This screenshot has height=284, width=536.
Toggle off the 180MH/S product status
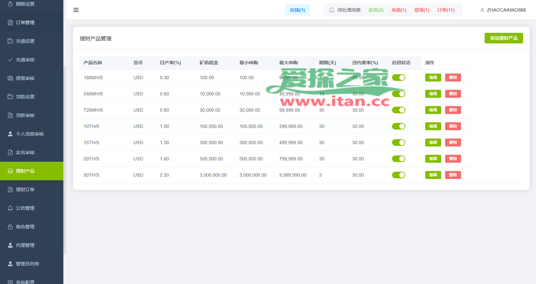tap(398, 78)
